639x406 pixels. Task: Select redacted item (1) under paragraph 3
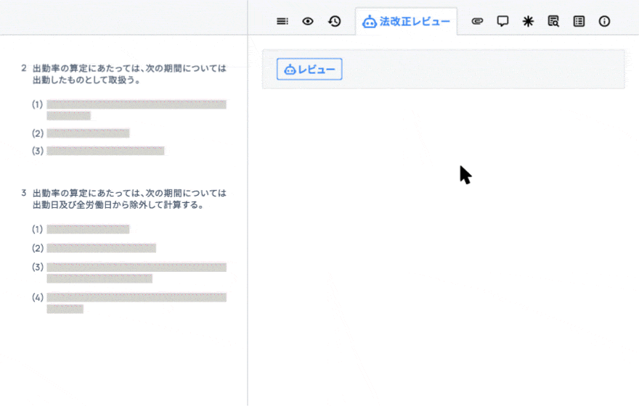[88, 229]
